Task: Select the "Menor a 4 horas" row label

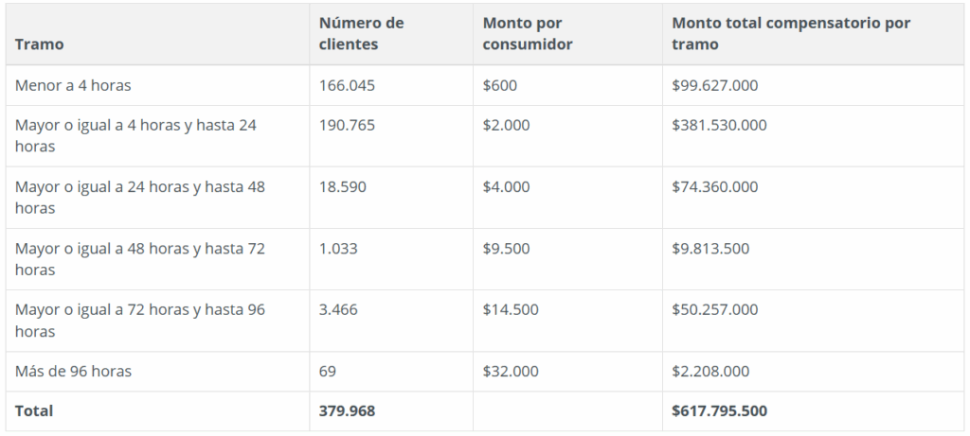Action: point(73,85)
